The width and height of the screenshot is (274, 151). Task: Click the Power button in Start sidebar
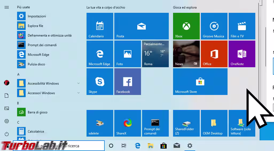tap(7, 134)
